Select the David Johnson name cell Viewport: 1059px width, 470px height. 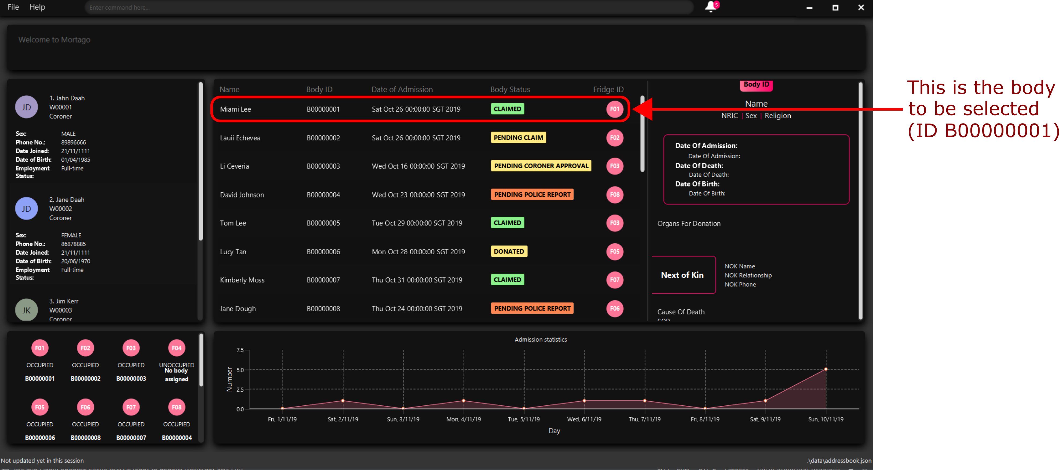pos(242,195)
